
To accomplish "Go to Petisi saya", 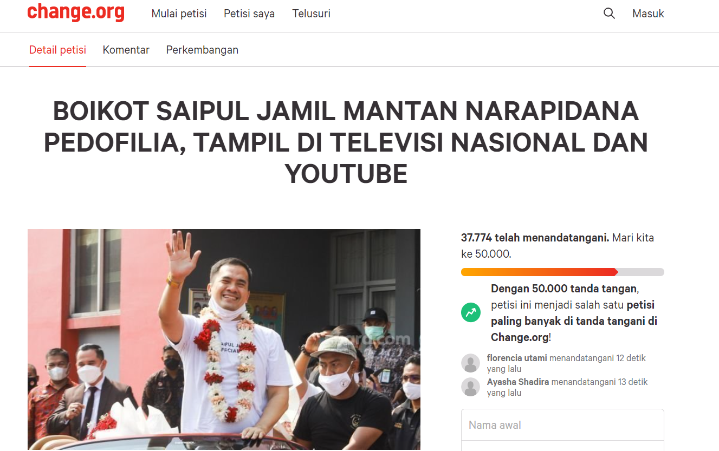I will [249, 14].
